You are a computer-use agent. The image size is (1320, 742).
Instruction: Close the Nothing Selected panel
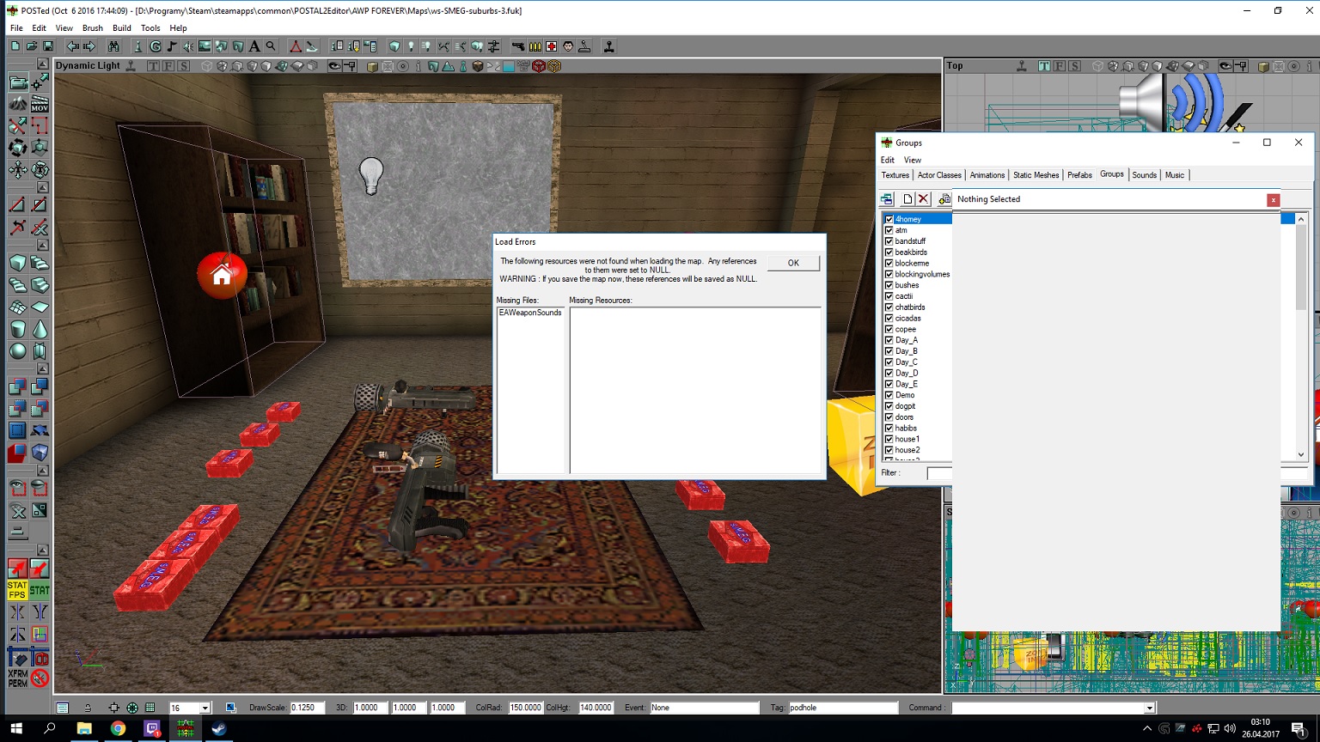[x=1274, y=200]
